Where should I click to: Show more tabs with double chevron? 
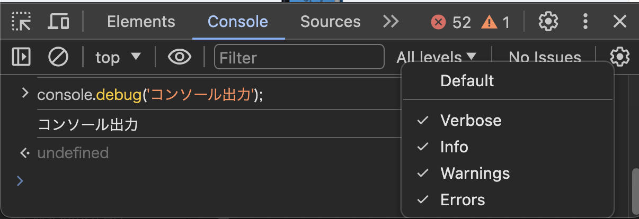coord(391,22)
